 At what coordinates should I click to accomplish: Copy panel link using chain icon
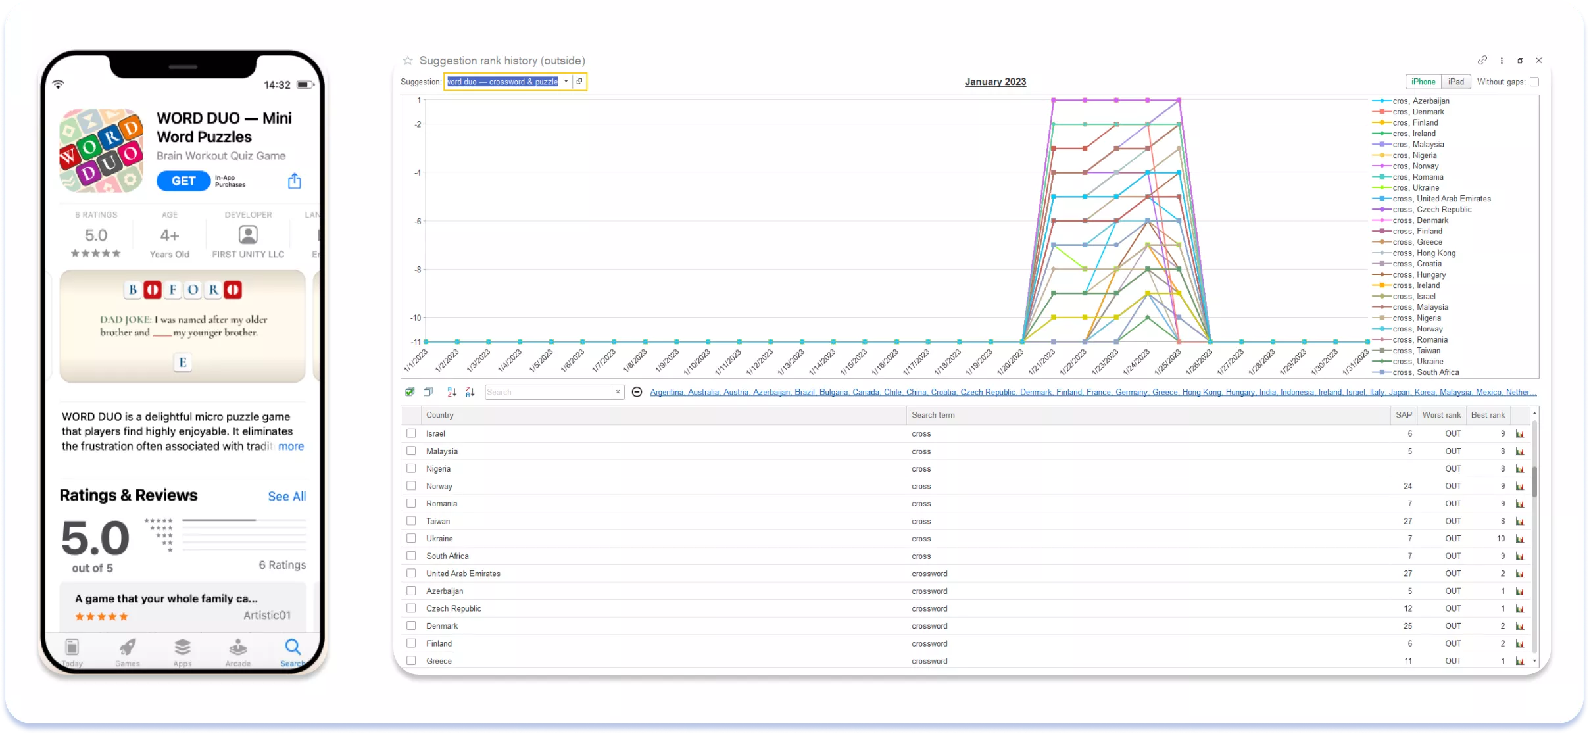click(1482, 61)
